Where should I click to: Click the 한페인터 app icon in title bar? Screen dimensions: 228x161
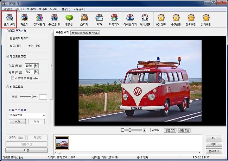coord(4,3)
